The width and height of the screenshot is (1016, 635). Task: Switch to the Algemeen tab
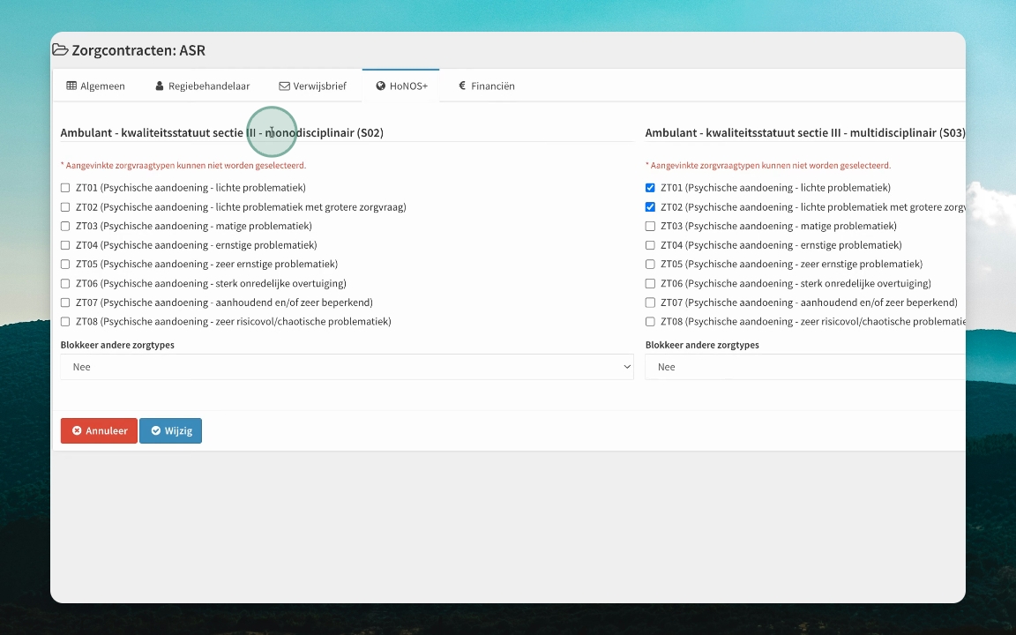click(96, 86)
